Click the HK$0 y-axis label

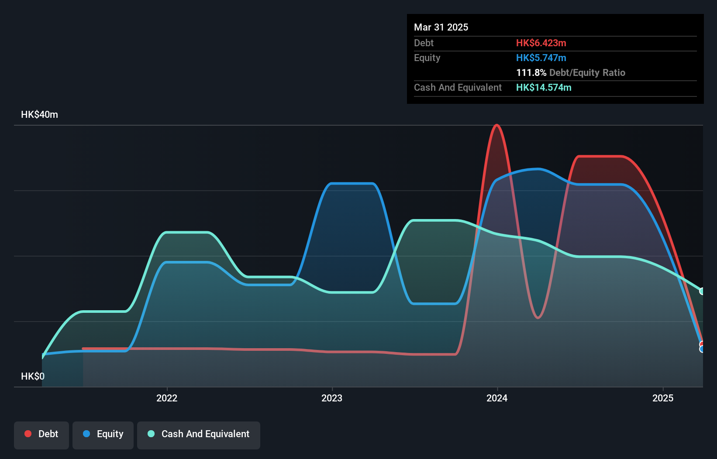click(x=33, y=377)
